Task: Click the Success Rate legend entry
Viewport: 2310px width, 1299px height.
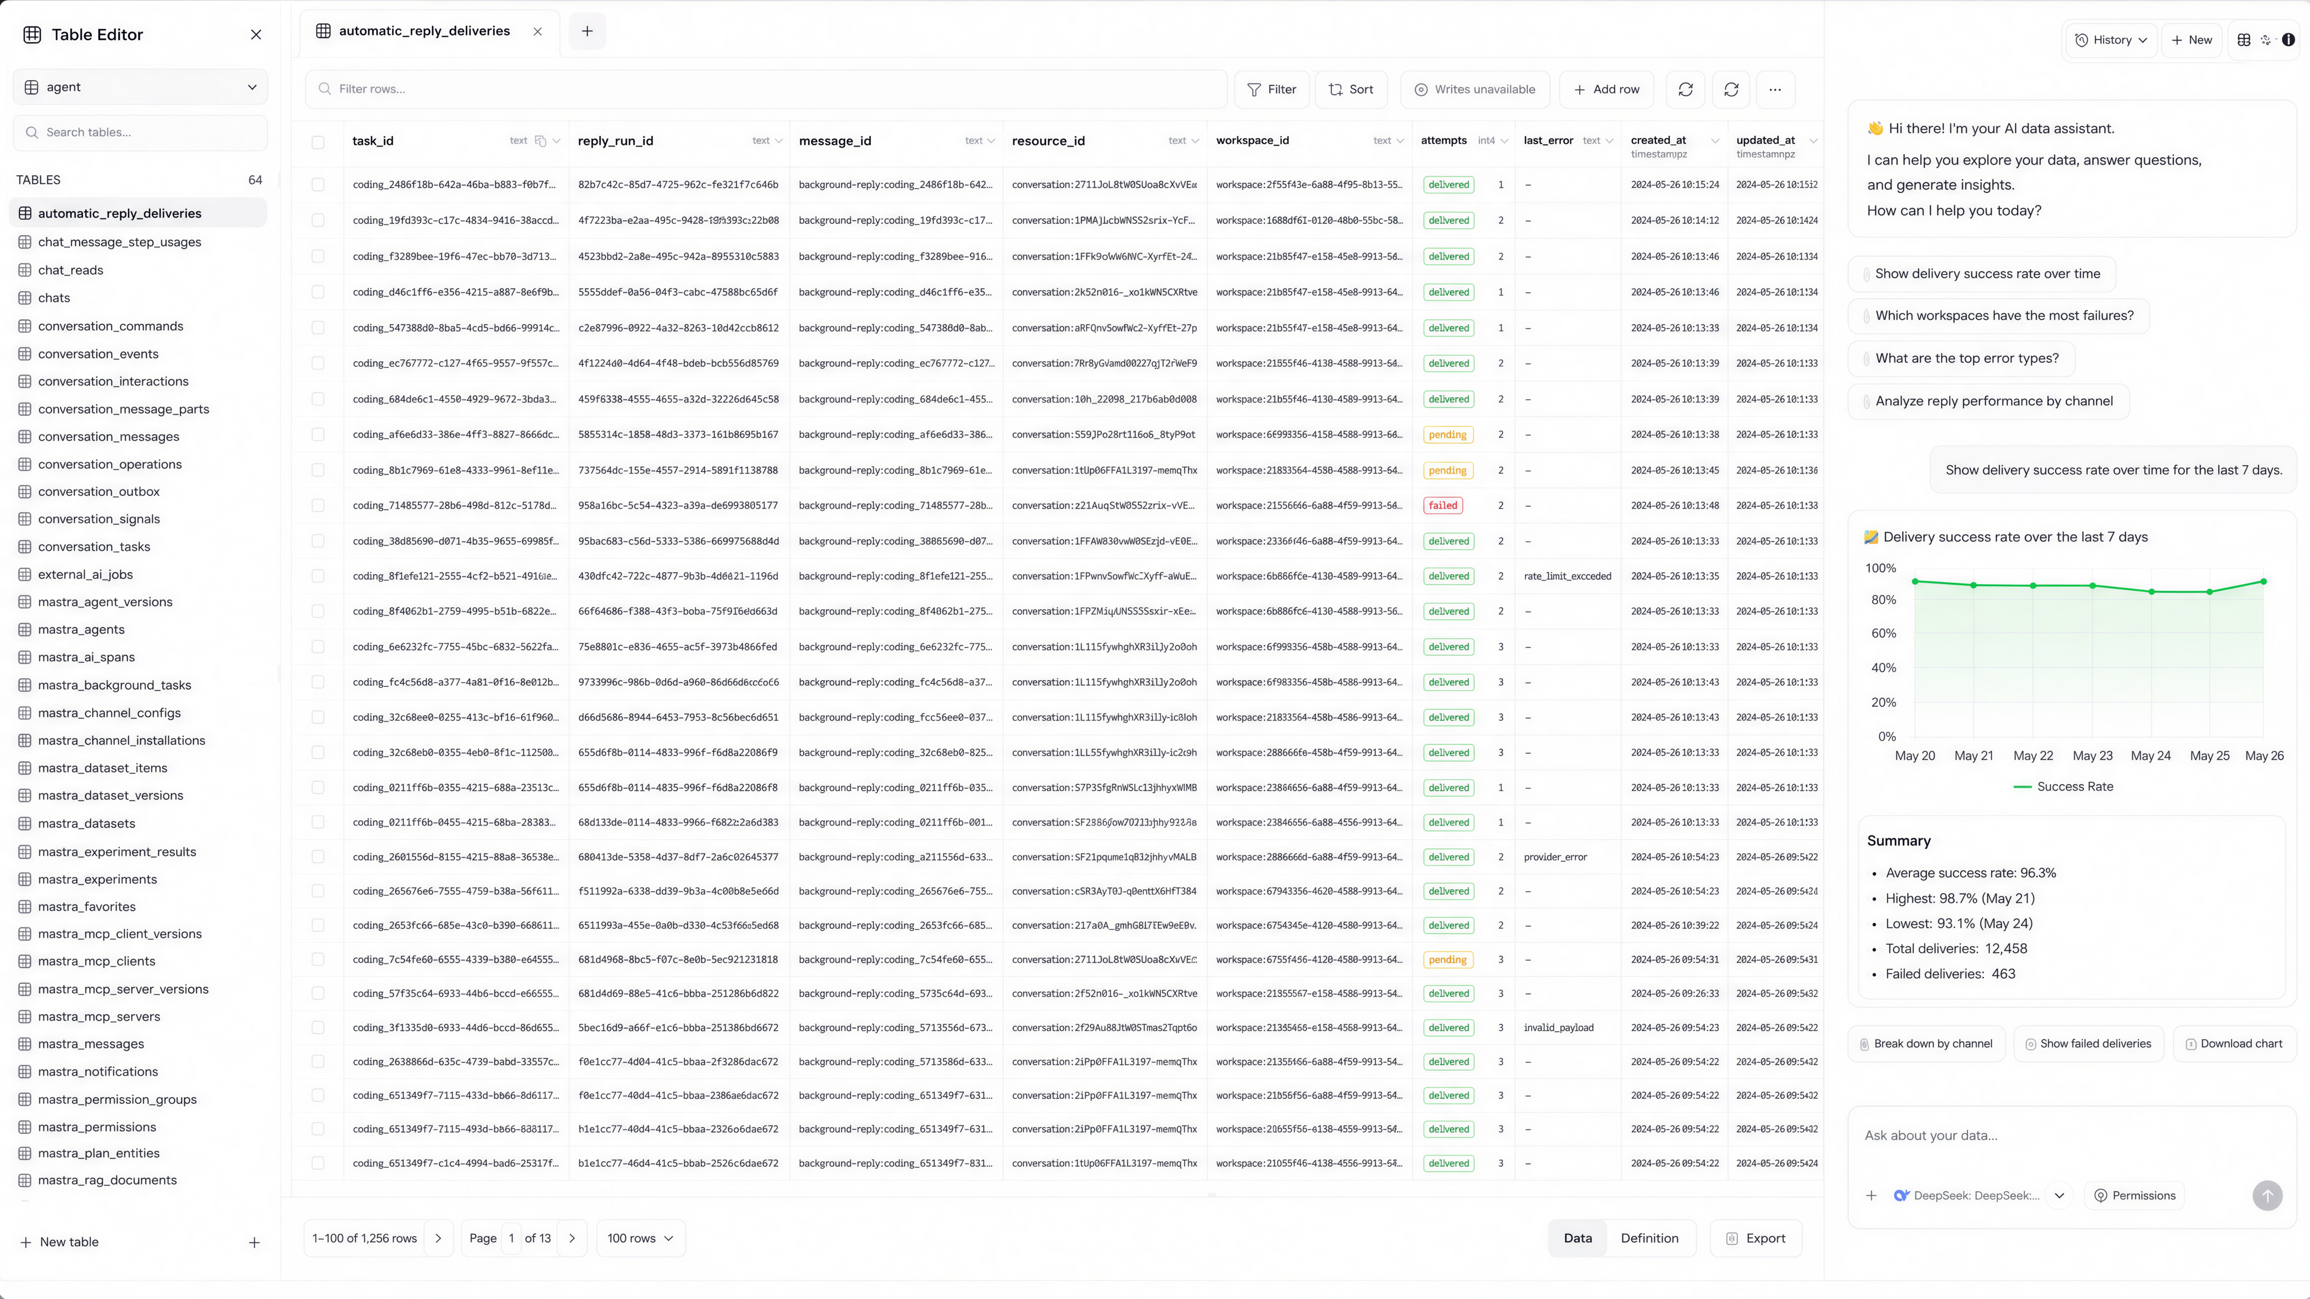Action: tap(2064, 787)
